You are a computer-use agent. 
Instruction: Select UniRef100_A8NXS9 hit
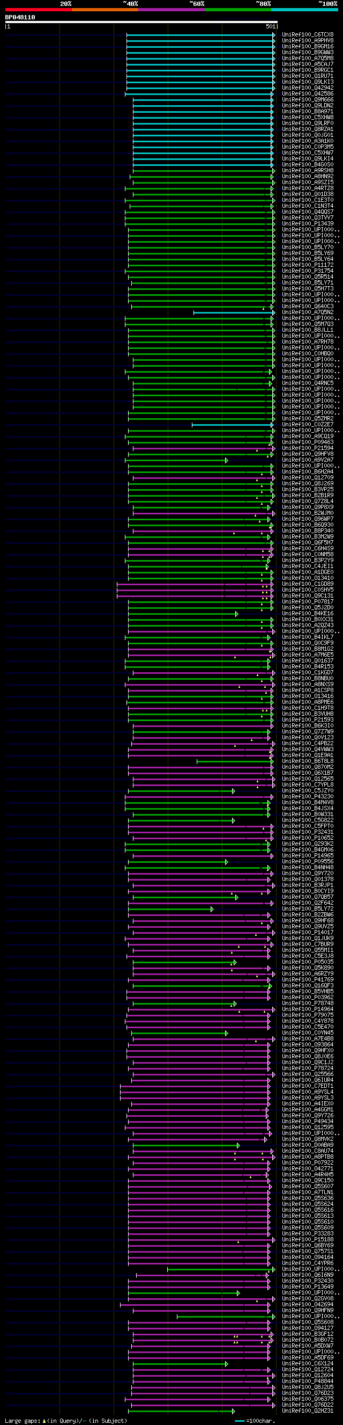[308, 684]
